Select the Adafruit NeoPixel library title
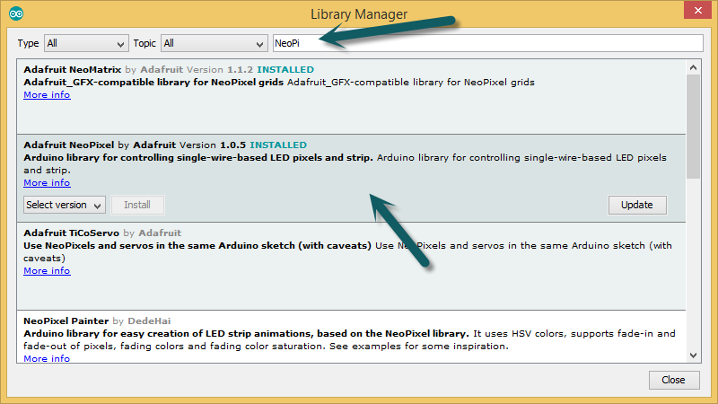This screenshot has width=718, height=404. point(69,145)
